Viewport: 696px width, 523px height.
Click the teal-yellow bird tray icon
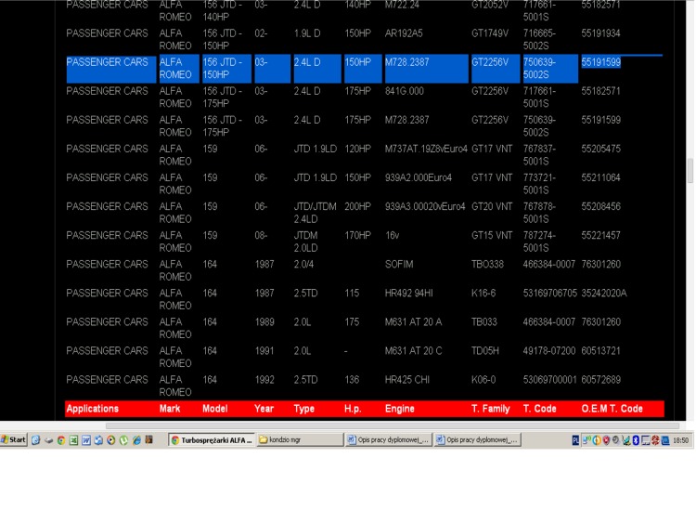626,440
